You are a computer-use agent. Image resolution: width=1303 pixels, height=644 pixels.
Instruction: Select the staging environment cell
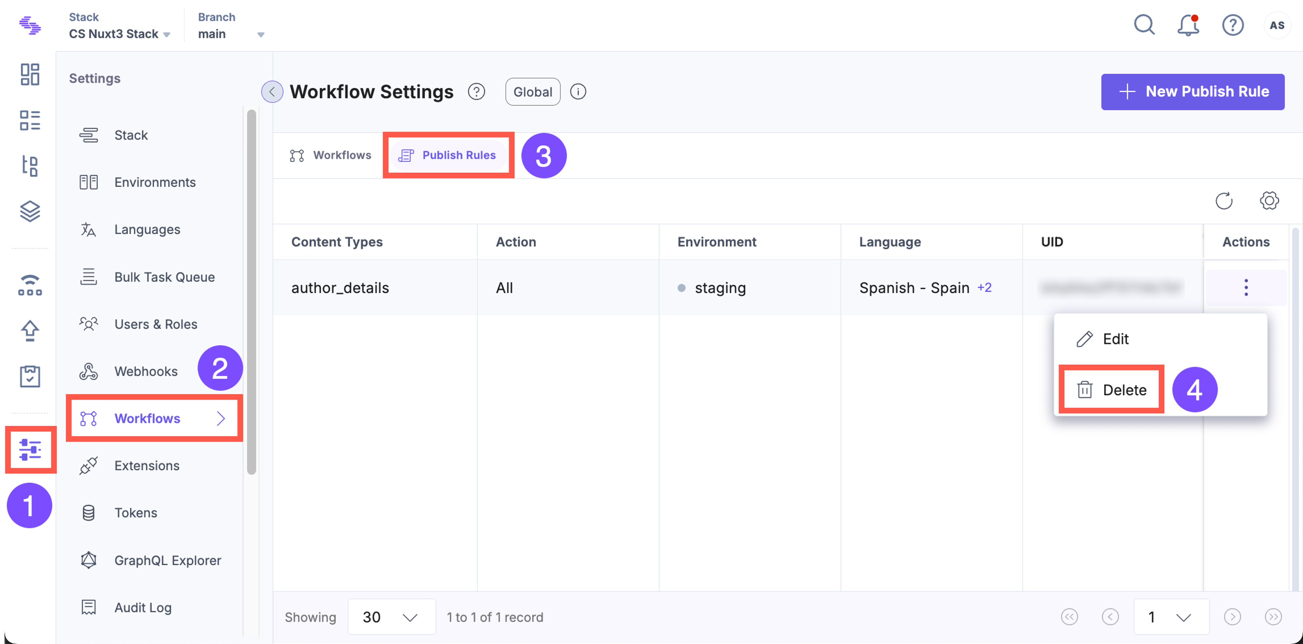(750, 288)
